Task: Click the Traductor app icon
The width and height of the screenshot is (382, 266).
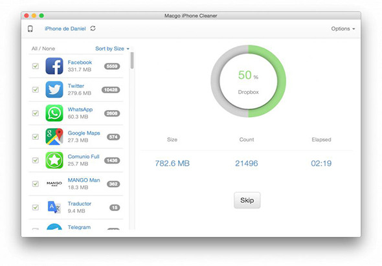Action: click(54, 207)
